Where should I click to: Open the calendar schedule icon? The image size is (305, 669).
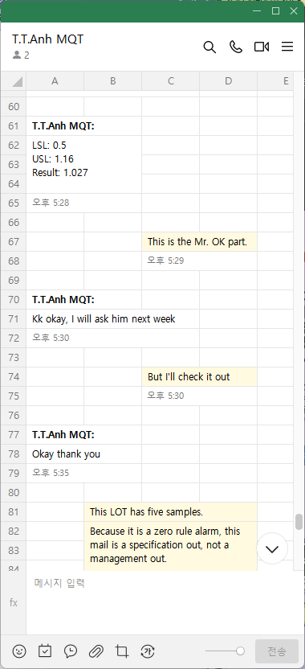tap(45, 651)
